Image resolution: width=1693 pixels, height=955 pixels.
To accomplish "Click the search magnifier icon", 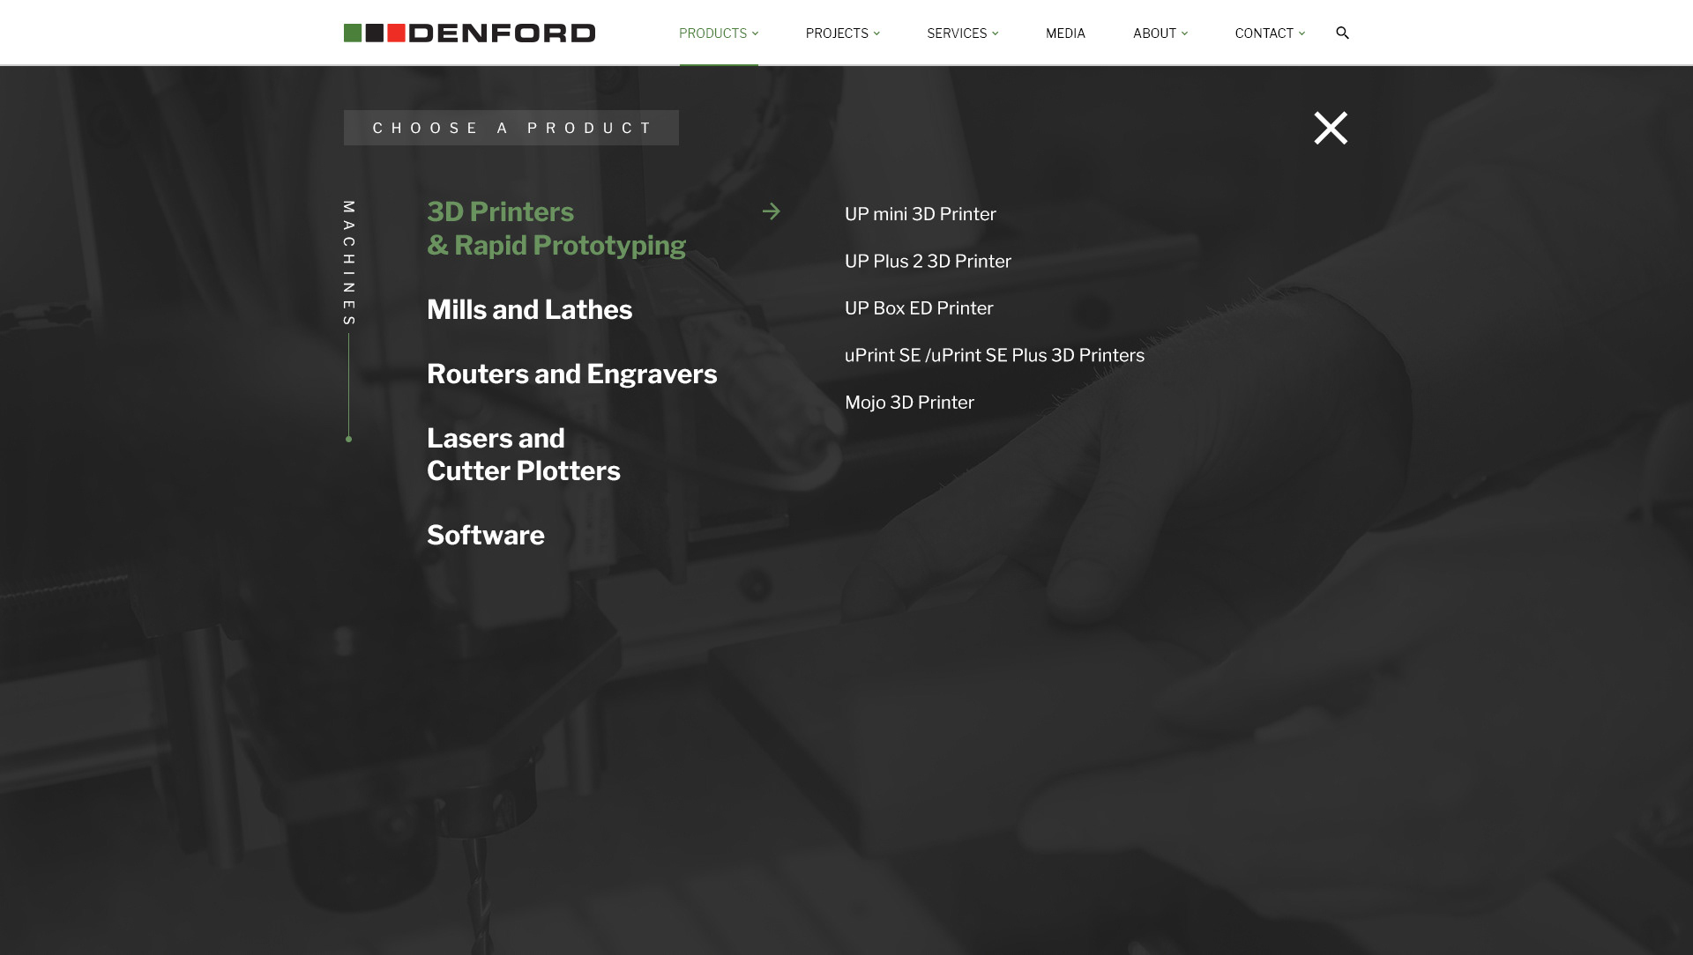I will pos(1342,33).
